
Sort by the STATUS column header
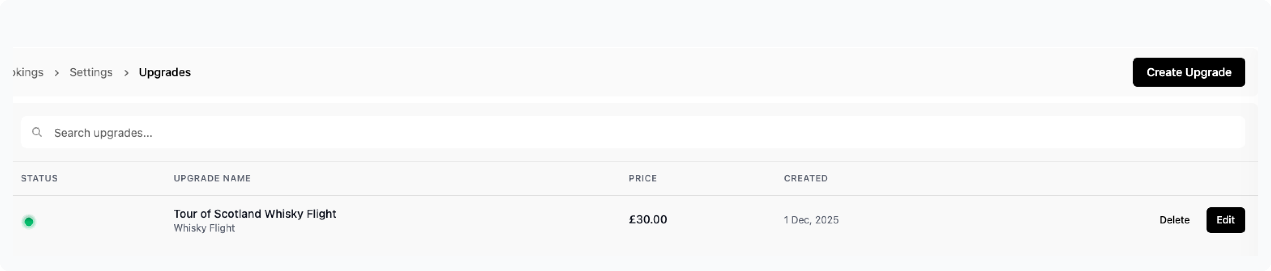[39, 178]
